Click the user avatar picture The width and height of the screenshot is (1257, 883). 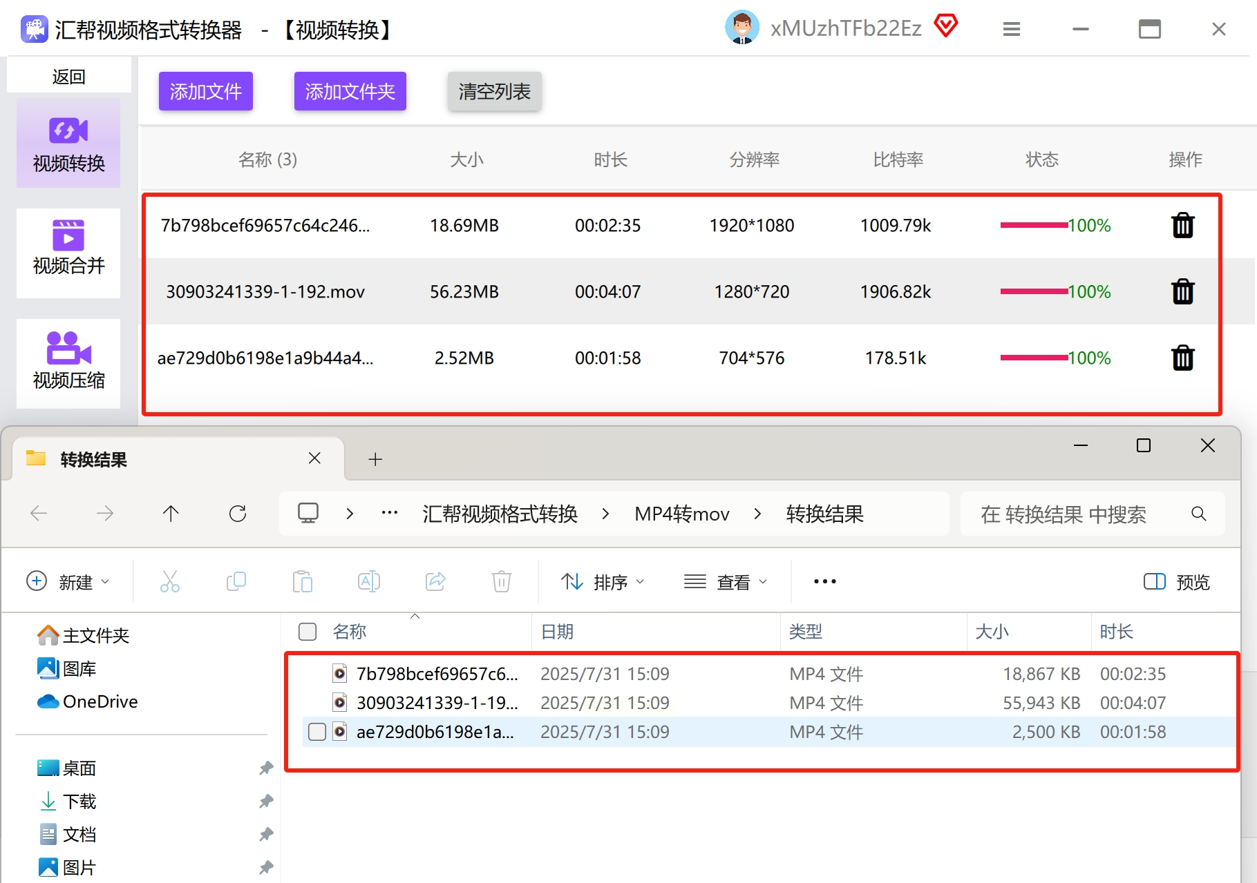(741, 28)
